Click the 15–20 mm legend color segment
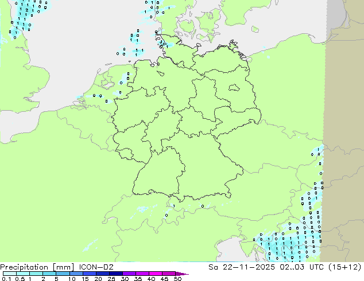 click(x=90, y=274)
